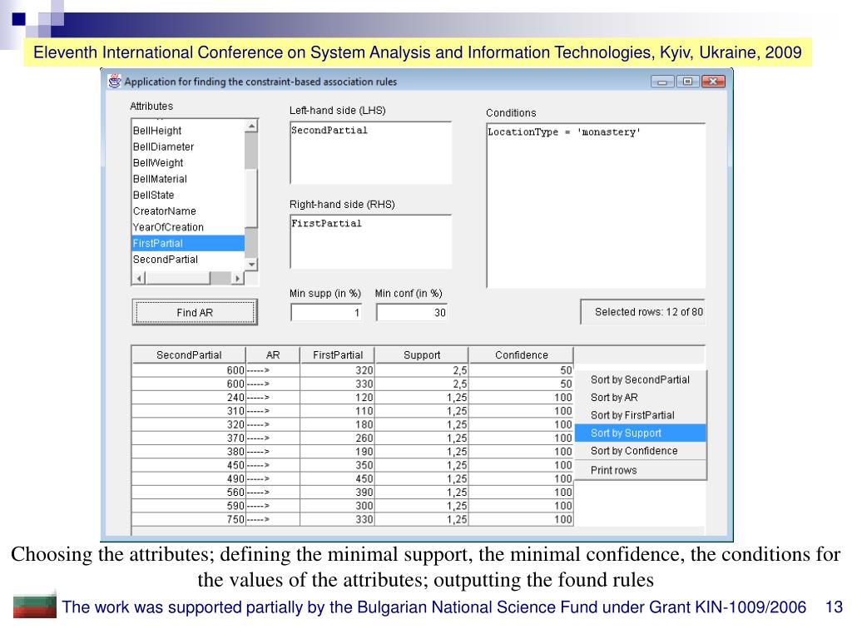Click FirstPartial cell 110
This screenshot has width=852, height=639.
(x=338, y=411)
